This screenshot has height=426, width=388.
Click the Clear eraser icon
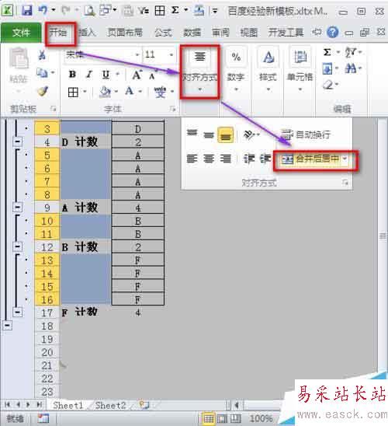pos(328,85)
